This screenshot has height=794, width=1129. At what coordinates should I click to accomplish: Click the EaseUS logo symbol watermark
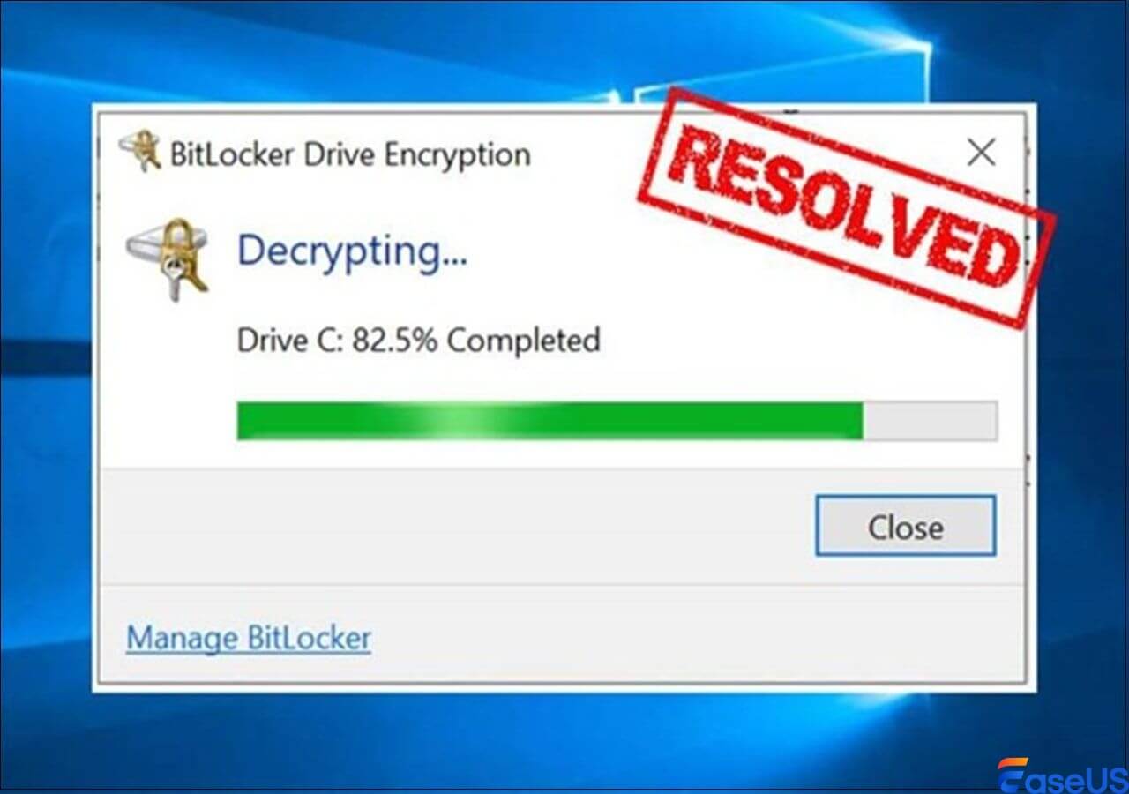[x=1013, y=774]
